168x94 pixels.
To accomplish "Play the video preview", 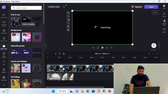I will (x=102, y=48).
